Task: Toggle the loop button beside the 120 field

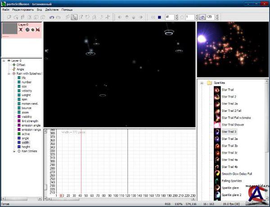Action: point(202,18)
